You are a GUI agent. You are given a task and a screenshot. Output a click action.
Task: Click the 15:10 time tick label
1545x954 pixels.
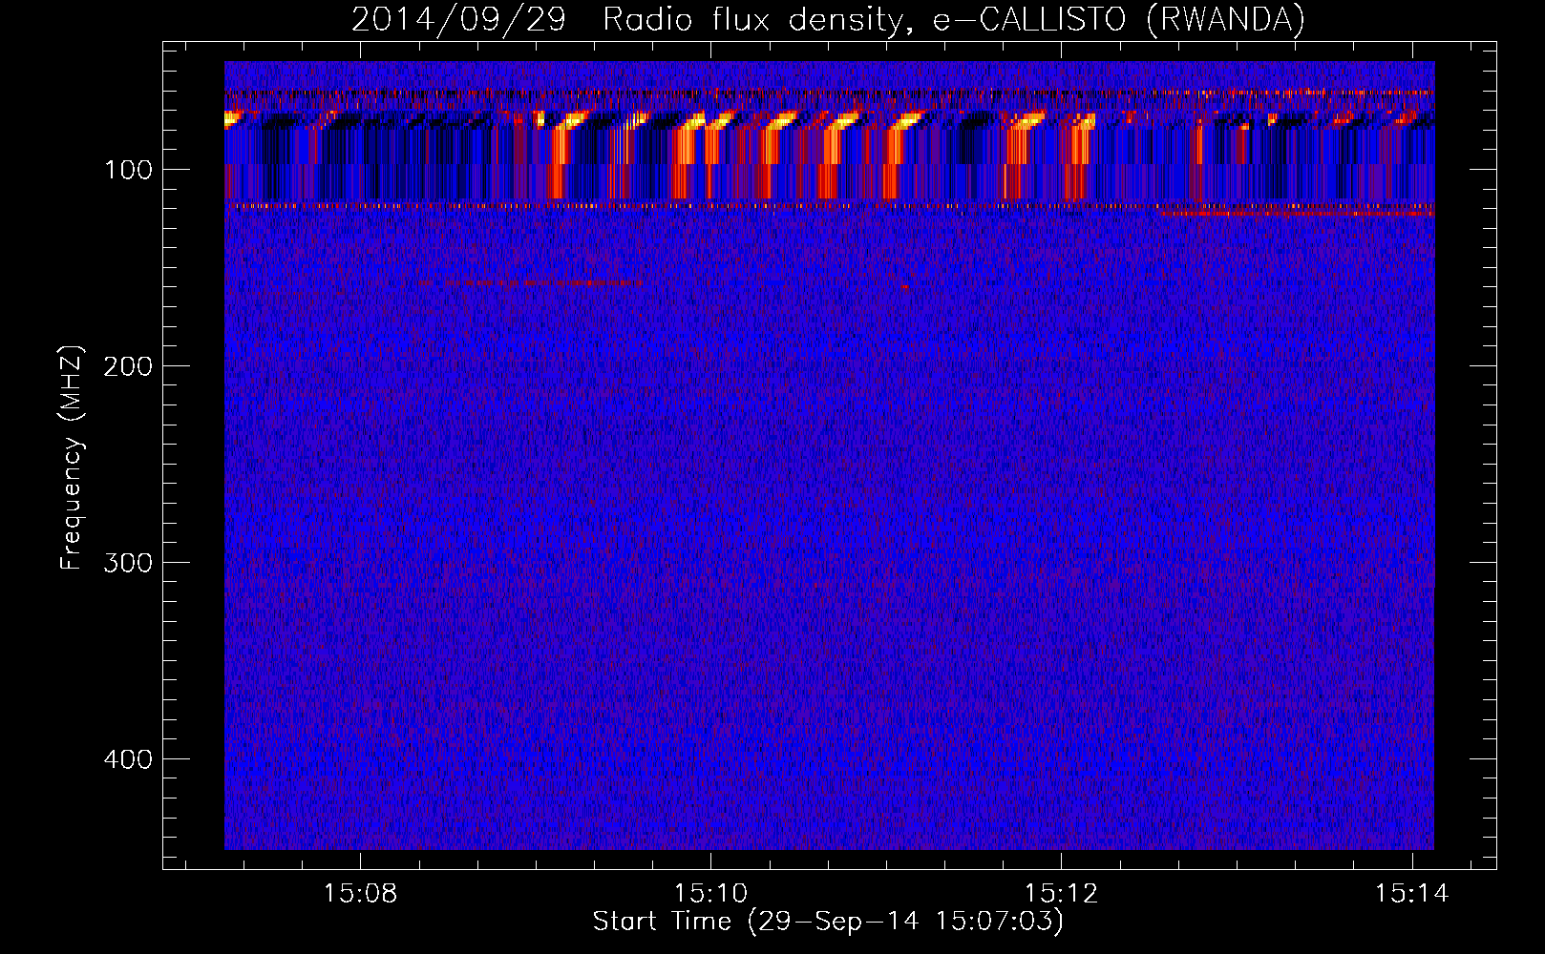point(710,894)
